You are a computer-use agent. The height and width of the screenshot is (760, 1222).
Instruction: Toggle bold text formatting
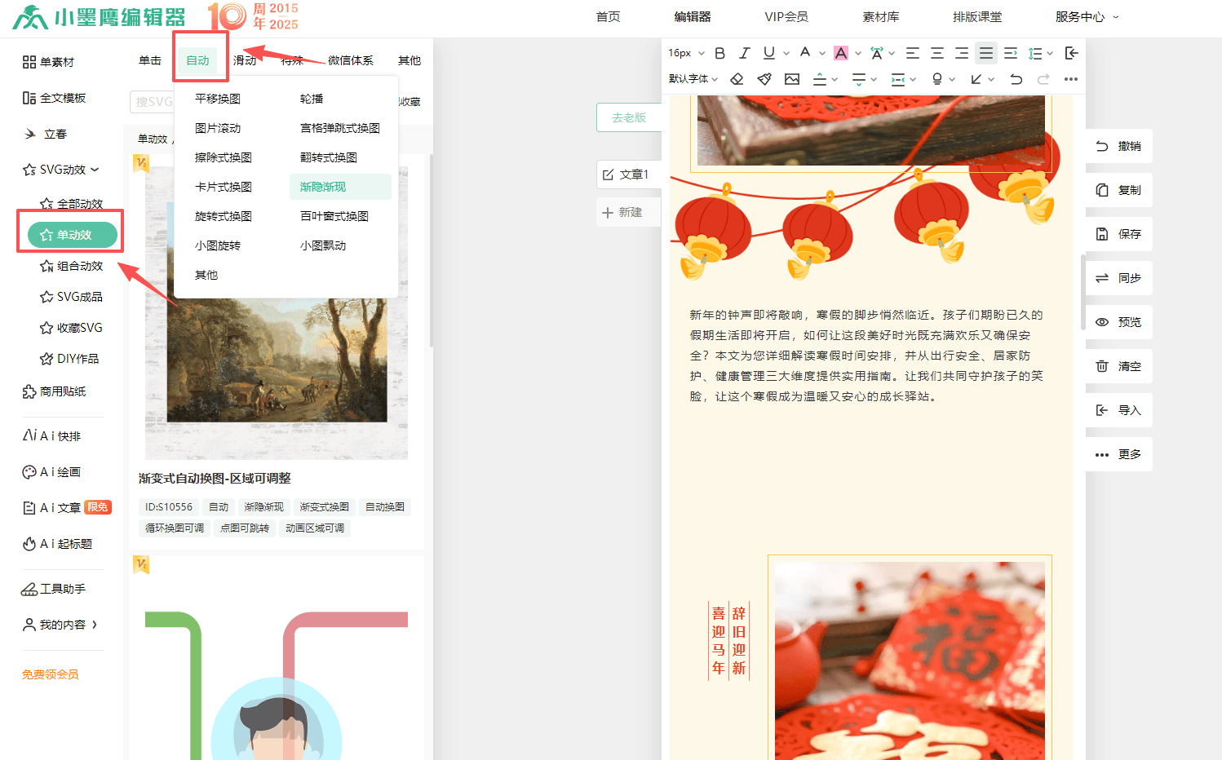point(719,53)
